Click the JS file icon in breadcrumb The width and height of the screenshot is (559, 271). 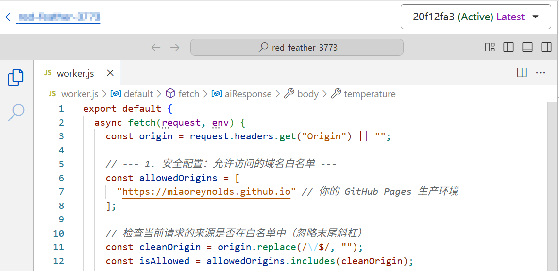(x=52, y=94)
